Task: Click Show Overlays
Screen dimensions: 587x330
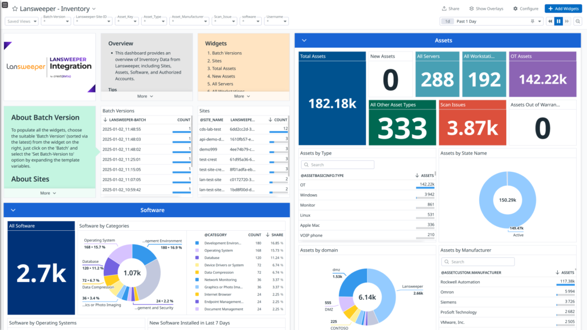Action: pyautogui.click(x=486, y=9)
